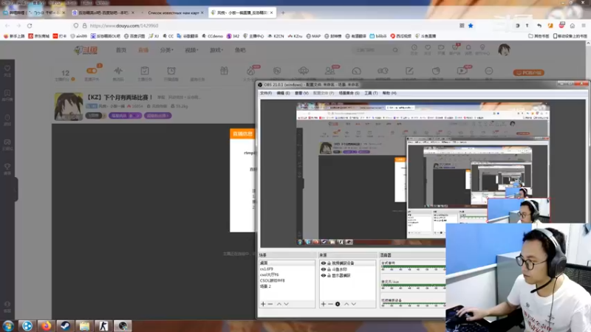Bookmark this page with the star icon

pos(471,26)
